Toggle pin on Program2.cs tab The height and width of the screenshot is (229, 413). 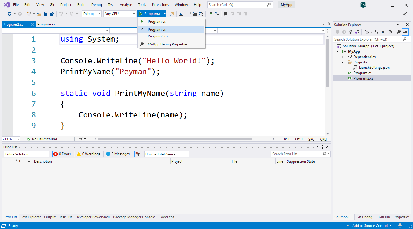(x=27, y=25)
